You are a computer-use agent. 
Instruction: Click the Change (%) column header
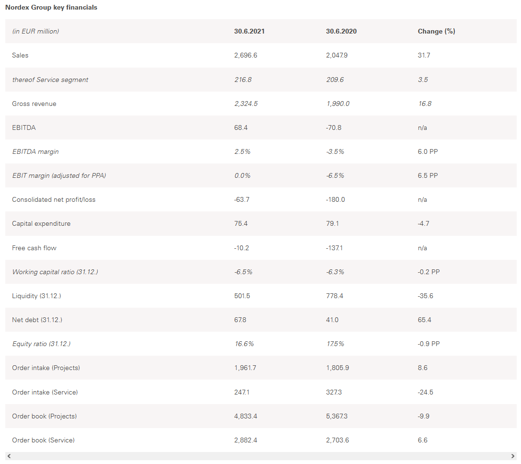point(436,31)
